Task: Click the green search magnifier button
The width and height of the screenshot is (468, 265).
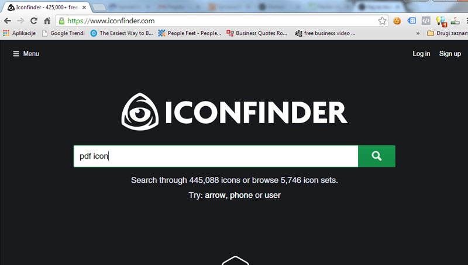Action: point(377,156)
